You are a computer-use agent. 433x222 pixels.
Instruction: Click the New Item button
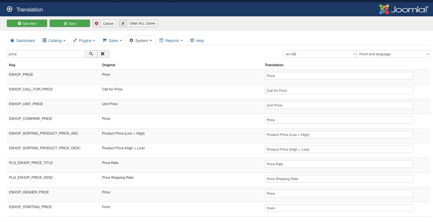pos(27,23)
